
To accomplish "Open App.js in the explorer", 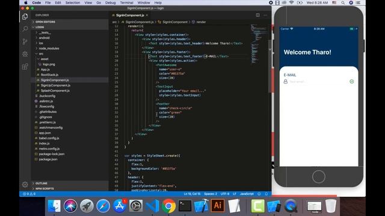I will pyautogui.click(x=70, y=70).
